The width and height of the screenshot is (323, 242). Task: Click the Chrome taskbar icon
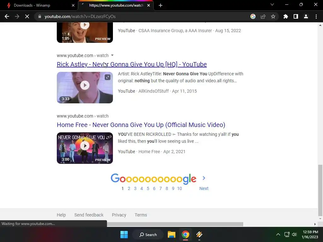click(185, 234)
